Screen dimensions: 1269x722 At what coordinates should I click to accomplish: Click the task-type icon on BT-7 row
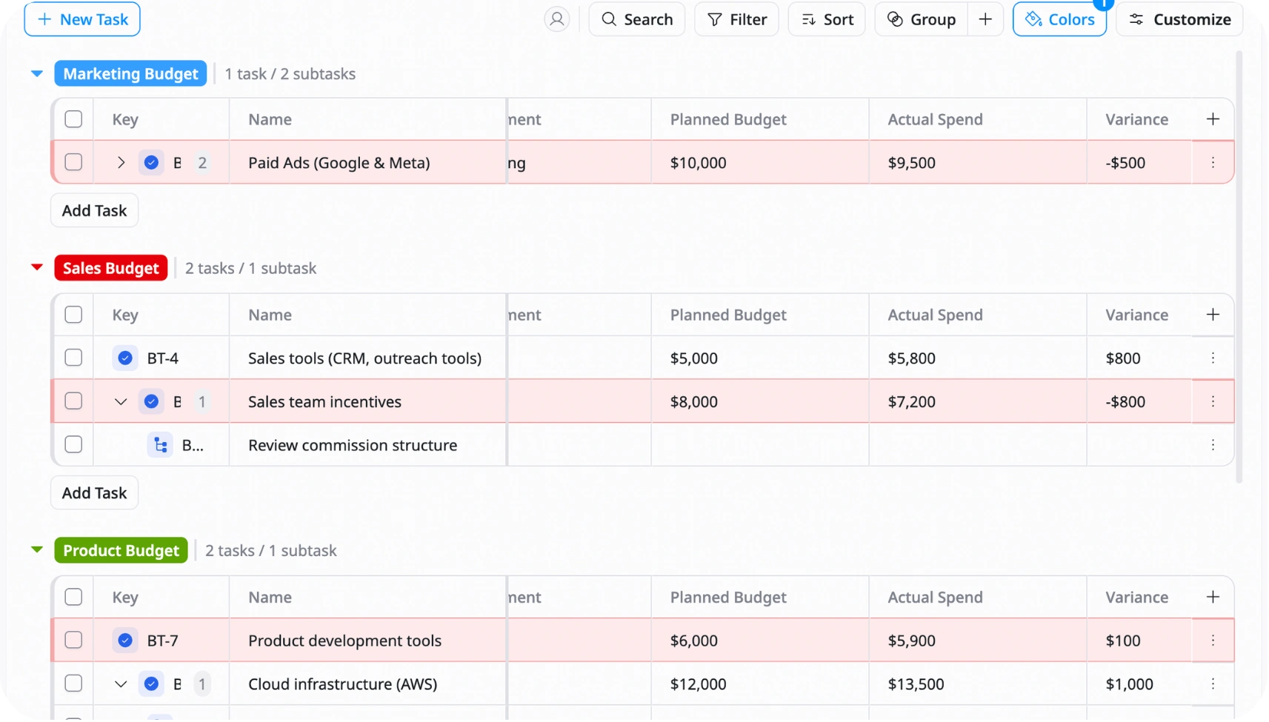point(125,640)
